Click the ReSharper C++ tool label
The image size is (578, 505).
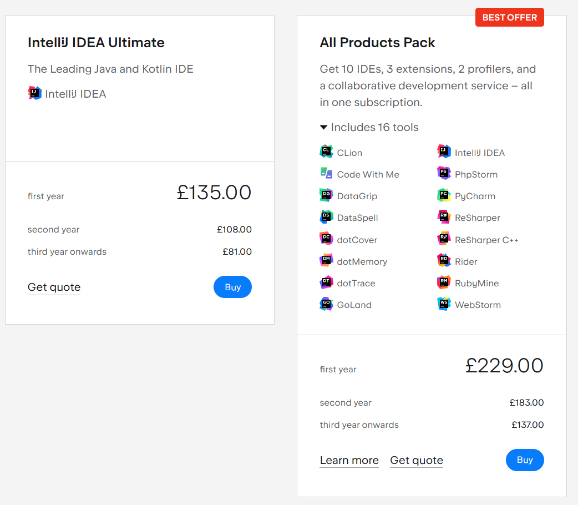pyautogui.click(x=486, y=240)
